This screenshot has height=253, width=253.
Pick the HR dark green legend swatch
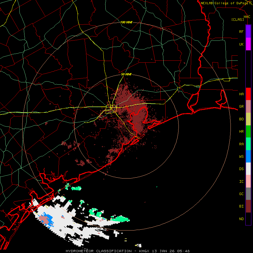pyautogui.click(x=248, y=131)
